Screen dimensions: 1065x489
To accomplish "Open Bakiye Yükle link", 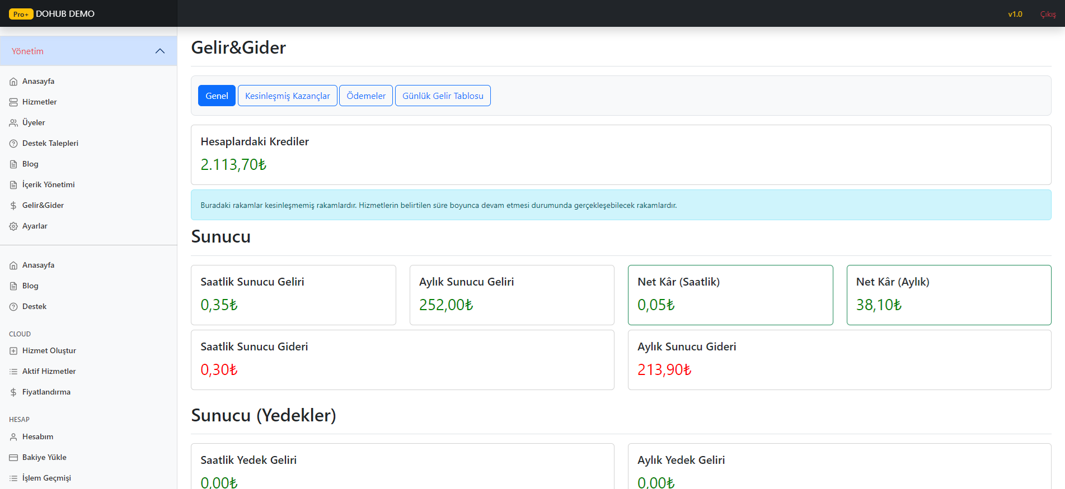I will coord(44,457).
